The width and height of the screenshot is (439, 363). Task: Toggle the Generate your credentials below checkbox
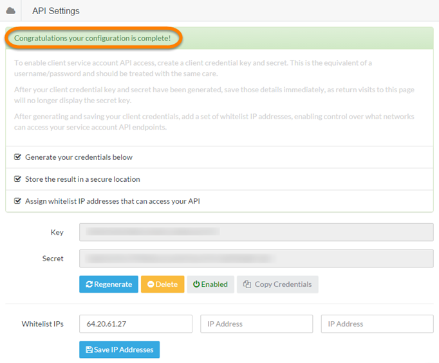(x=18, y=157)
